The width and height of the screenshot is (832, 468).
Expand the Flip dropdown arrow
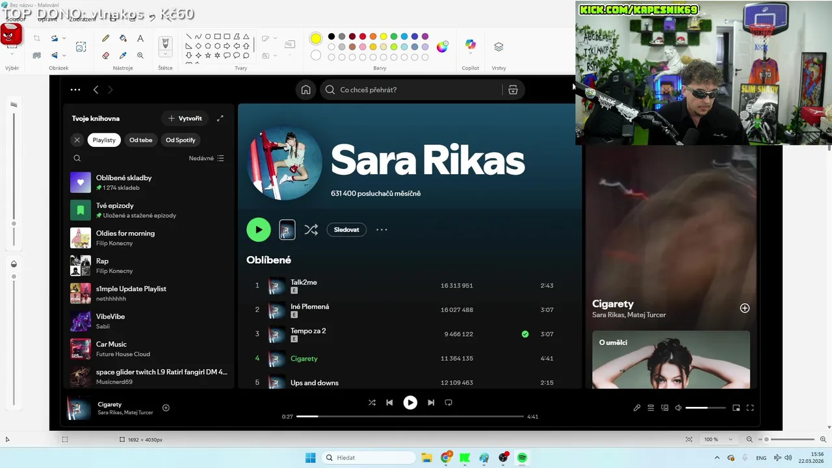[64, 55]
